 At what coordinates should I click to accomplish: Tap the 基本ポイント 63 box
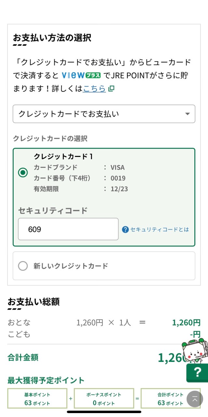click(x=37, y=398)
